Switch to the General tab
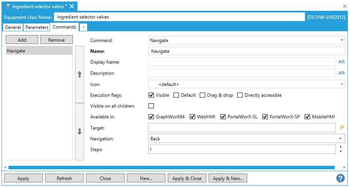The image size is (349, 187). [x=13, y=27]
